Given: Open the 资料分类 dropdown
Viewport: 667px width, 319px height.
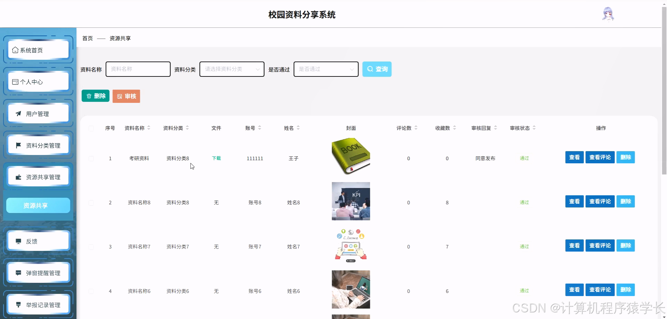Looking at the screenshot, I should [x=231, y=69].
